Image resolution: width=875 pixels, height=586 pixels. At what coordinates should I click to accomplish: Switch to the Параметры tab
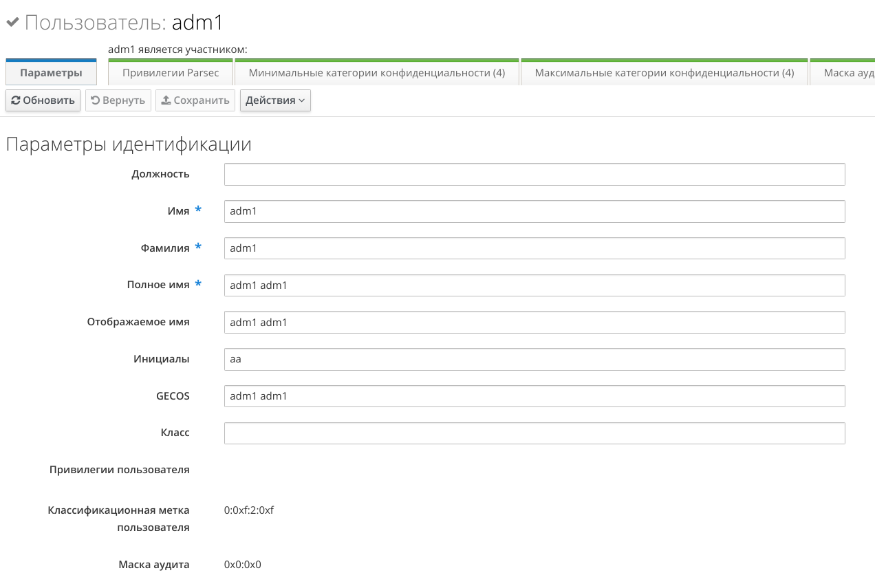click(51, 73)
